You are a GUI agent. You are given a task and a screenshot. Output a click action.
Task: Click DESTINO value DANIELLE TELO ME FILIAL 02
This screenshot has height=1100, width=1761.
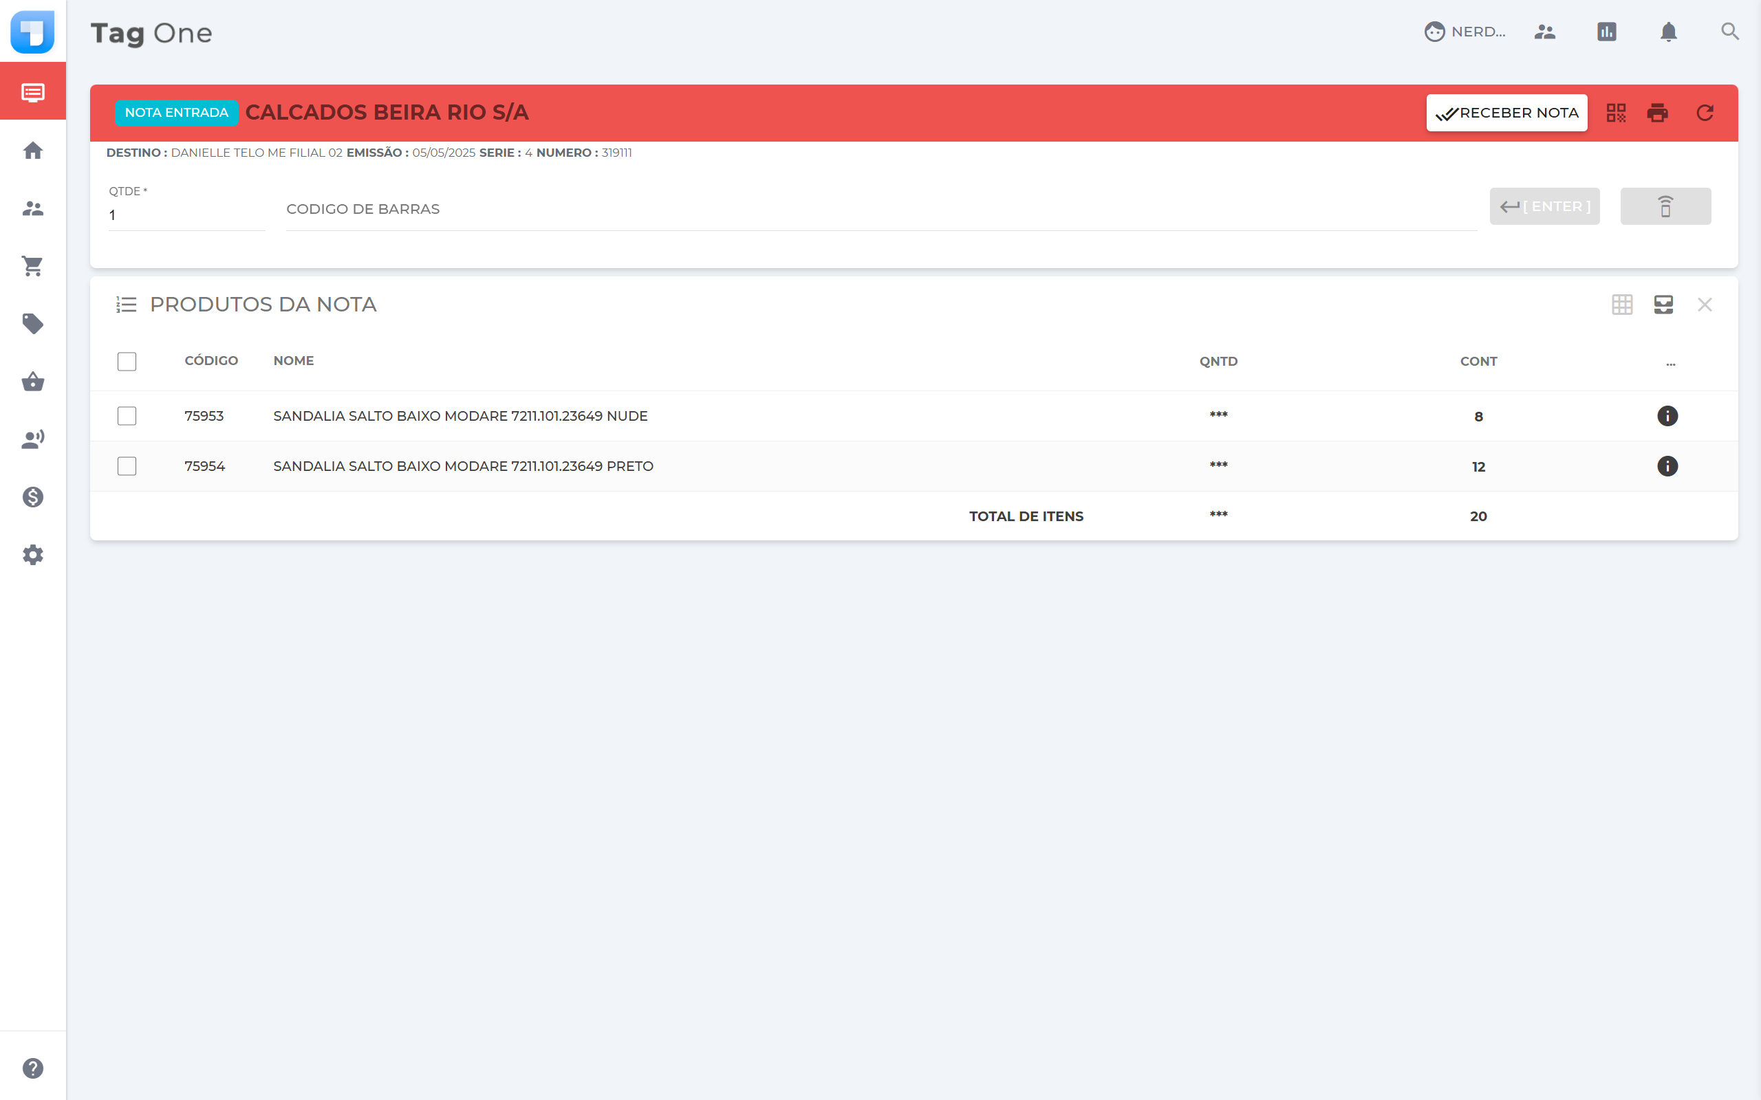[x=256, y=153]
